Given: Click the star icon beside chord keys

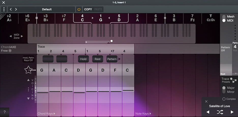Looking at the screenshot, I should click(x=28, y=70).
